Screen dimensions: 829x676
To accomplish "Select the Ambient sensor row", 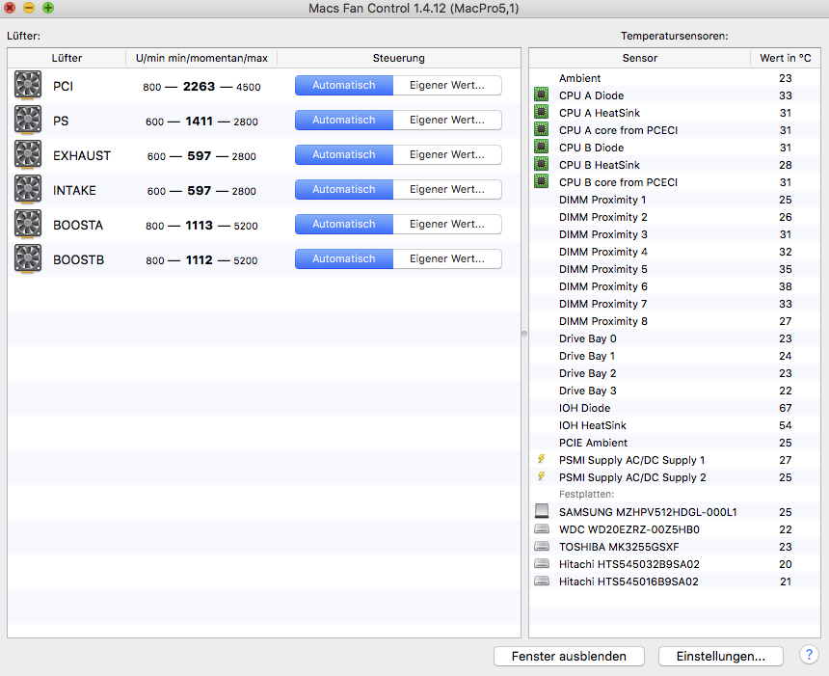I will pos(675,78).
